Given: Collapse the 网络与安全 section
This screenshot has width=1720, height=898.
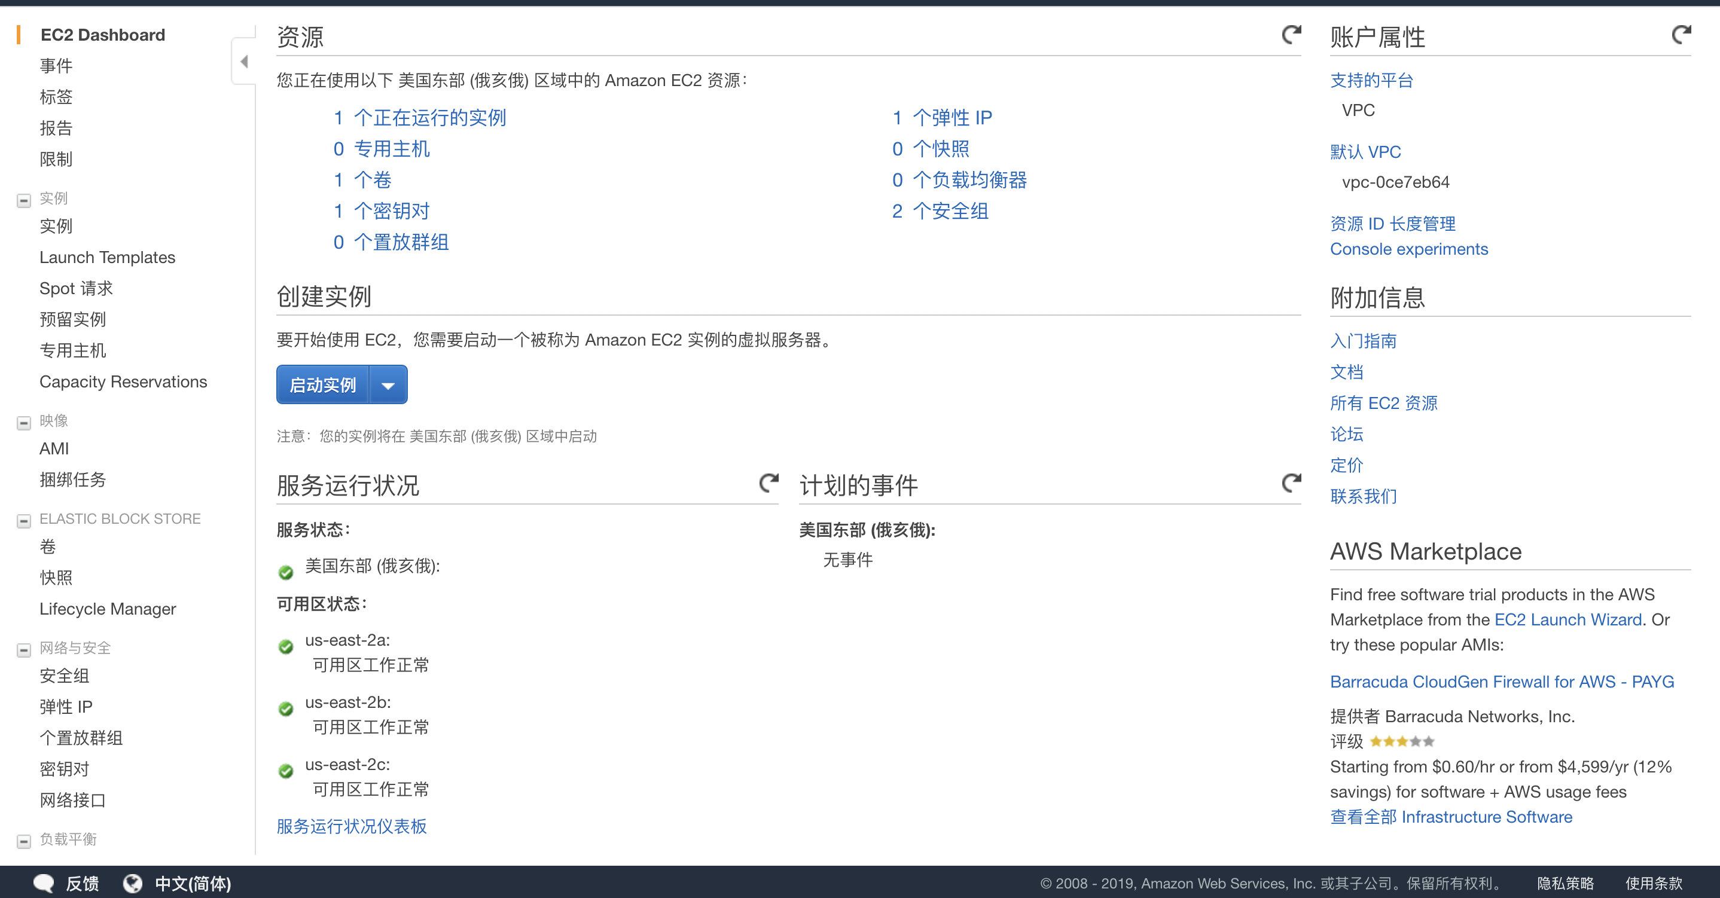Looking at the screenshot, I should pyautogui.click(x=23, y=649).
